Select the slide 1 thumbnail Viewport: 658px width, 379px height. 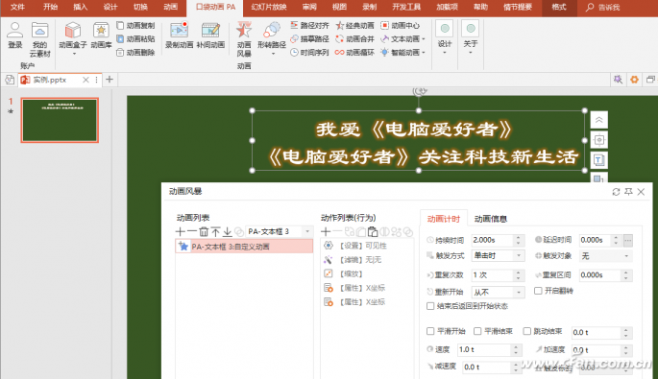click(60, 120)
